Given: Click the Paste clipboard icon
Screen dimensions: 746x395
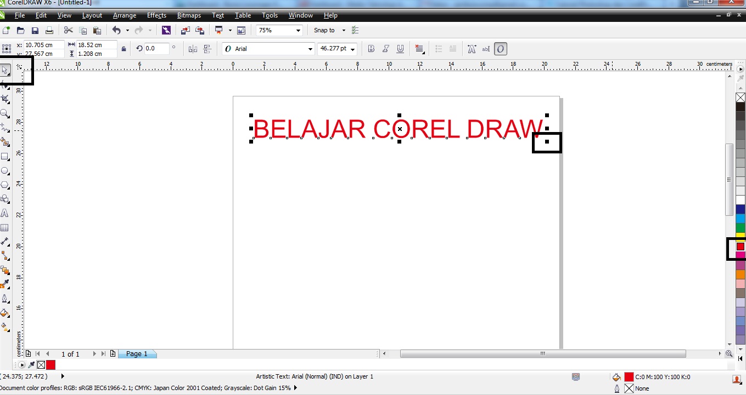Looking at the screenshot, I should 97,30.
